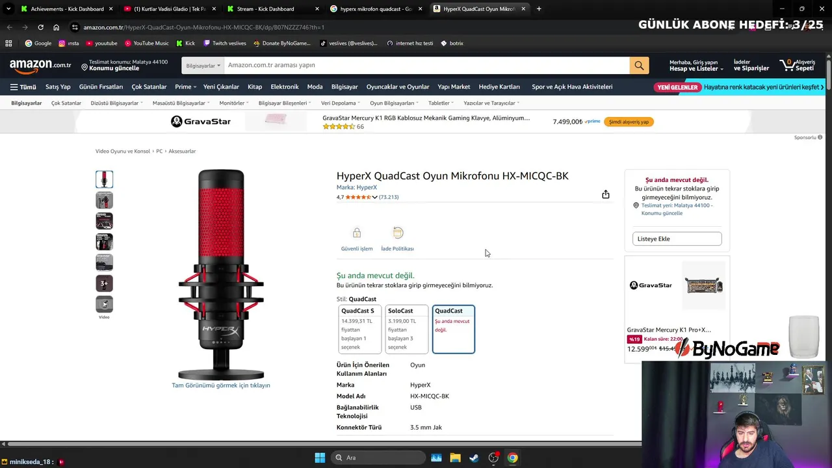Click the share icon beside product title
The height and width of the screenshot is (468, 832).
click(606, 194)
